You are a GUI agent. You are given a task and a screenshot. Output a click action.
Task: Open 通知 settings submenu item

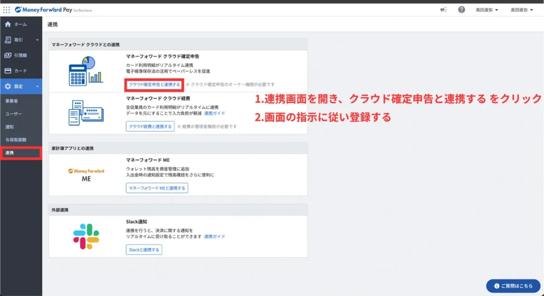pos(21,126)
